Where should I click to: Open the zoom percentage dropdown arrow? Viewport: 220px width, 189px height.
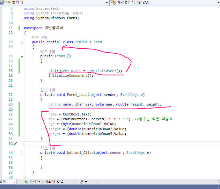point(15,182)
